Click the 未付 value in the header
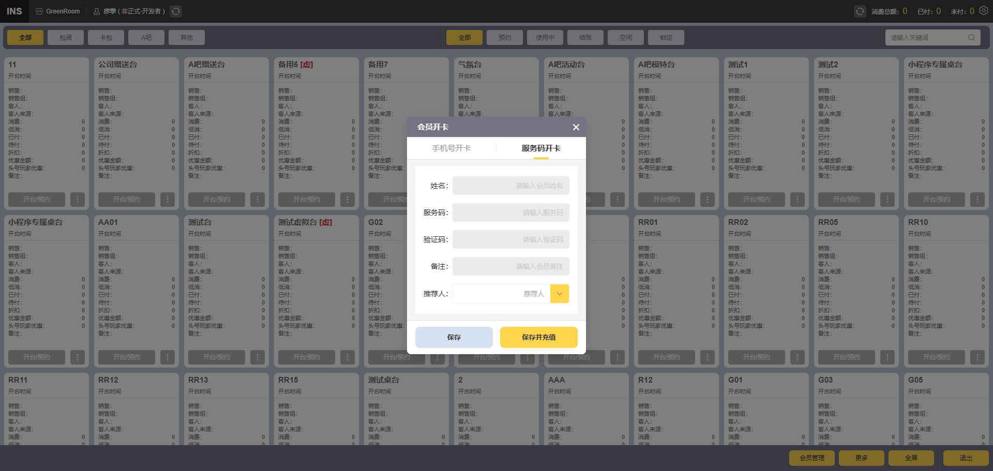993x471 pixels. 972,11
